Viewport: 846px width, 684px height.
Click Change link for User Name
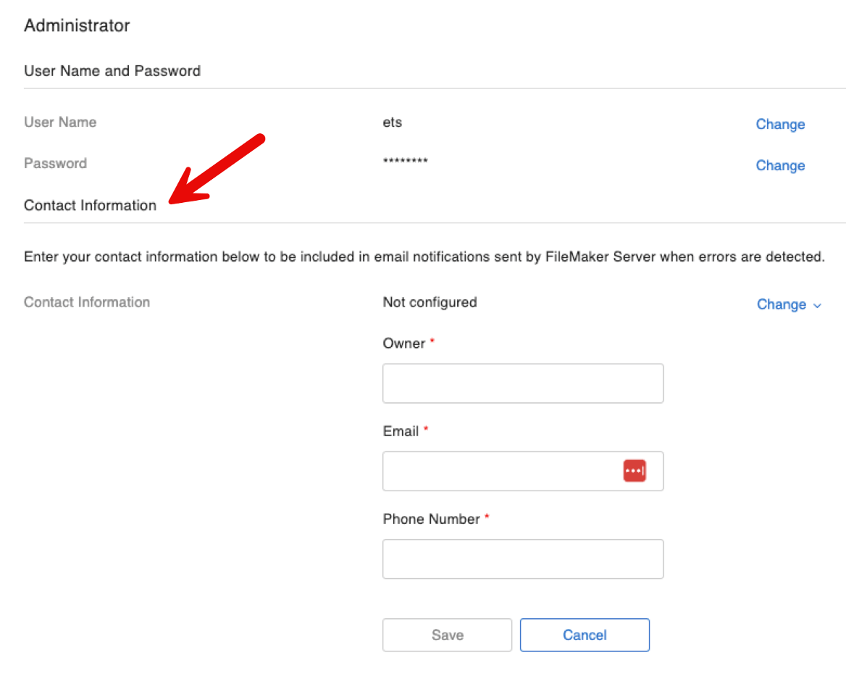pyautogui.click(x=780, y=124)
